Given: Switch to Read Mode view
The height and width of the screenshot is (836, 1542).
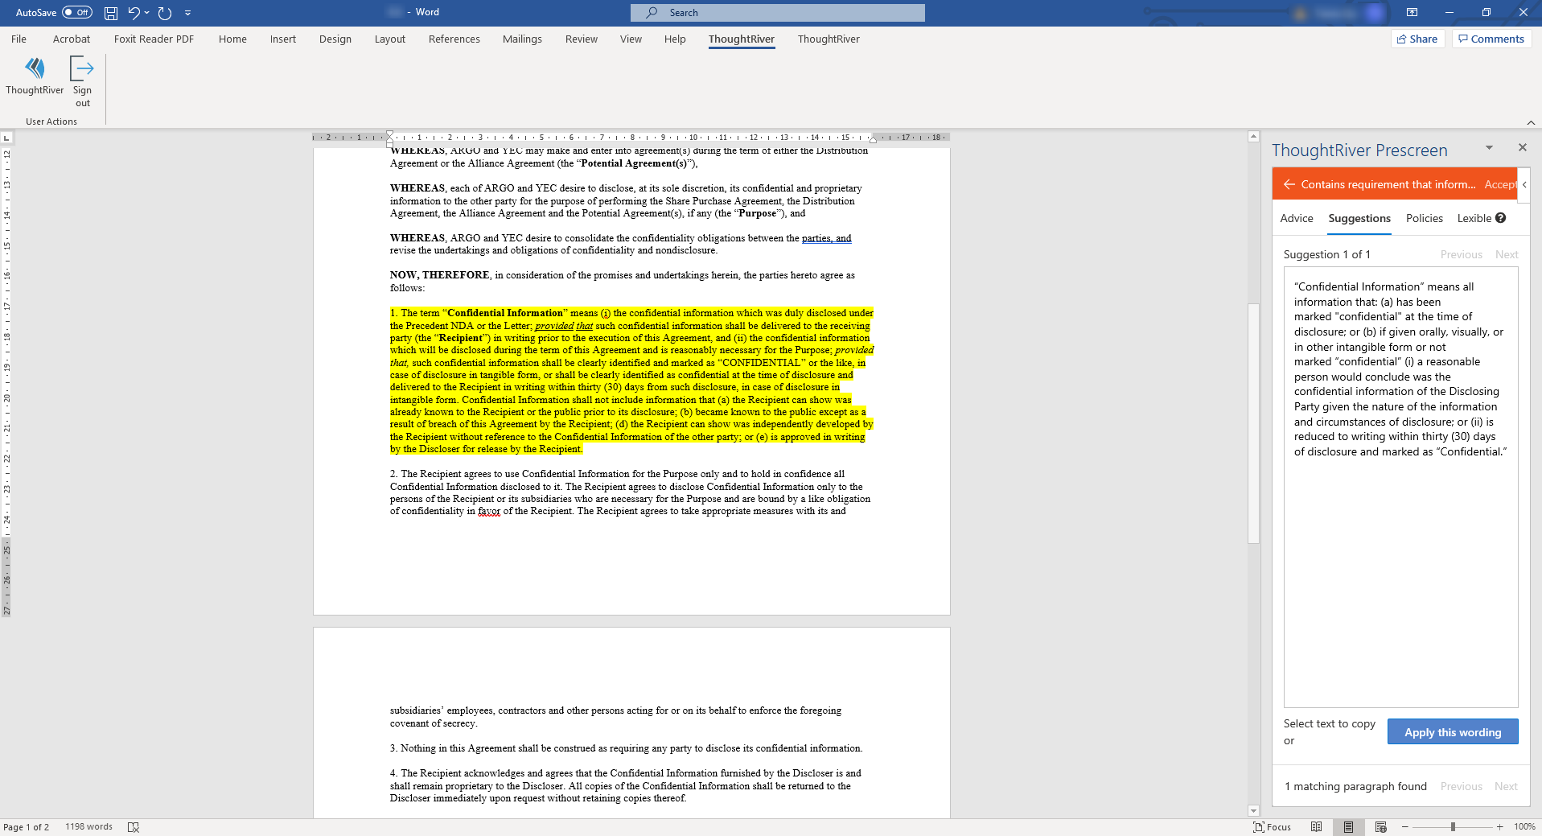Looking at the screenshot, I should [x=1316, y=827].
